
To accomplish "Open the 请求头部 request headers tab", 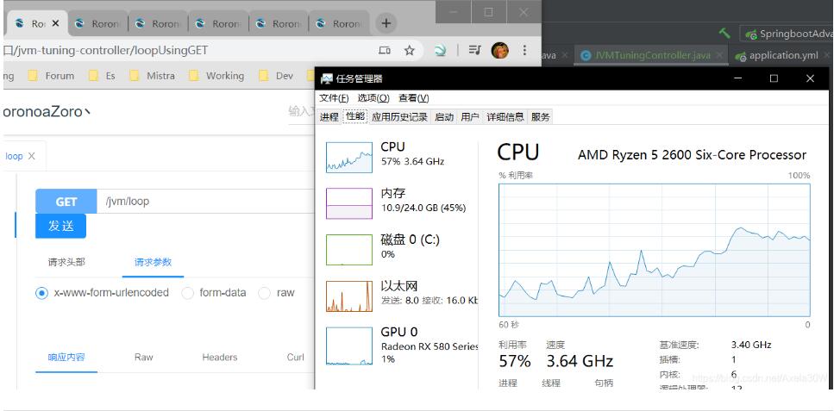I will coord(66,263).
